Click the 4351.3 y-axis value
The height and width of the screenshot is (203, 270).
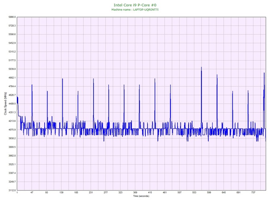[12, 112]
